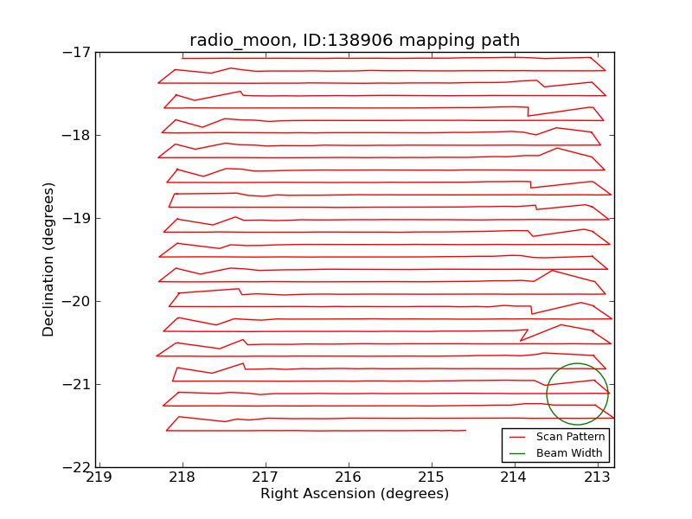The width and height of the screenshot is (692, 519).
Task: Select the 'Declination (degrees)' y-axis label
Action: click(49, 259)
